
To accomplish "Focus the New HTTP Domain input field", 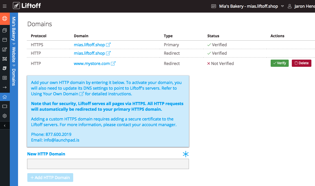I will click(x=108, y=164).
